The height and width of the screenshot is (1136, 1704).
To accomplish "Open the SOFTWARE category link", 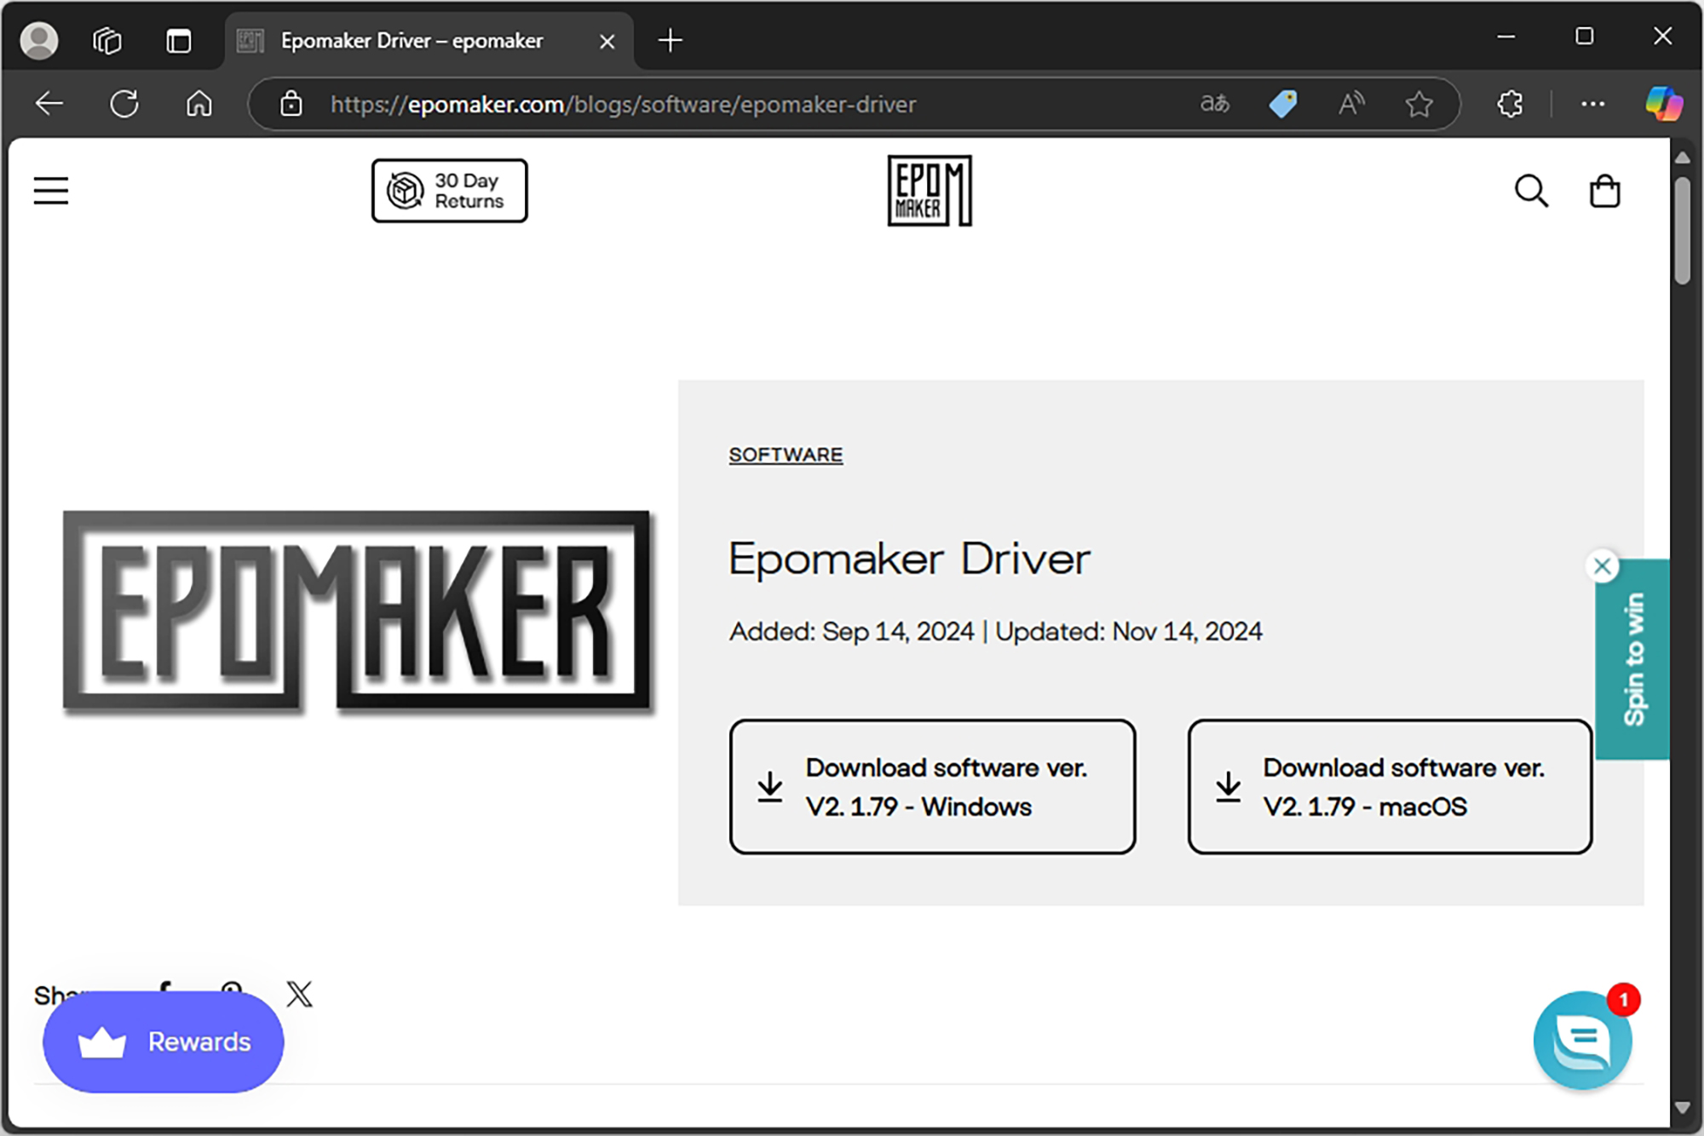I will point(786,455).
